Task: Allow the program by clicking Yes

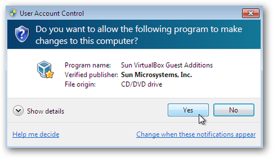Action: point(188,110)
